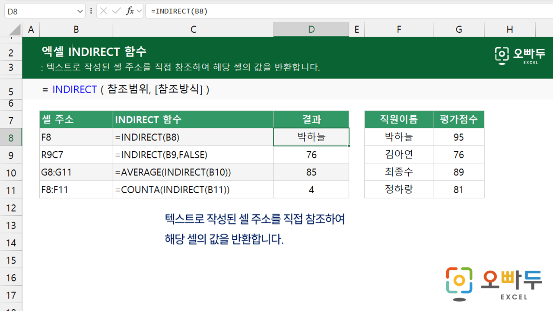
Task: Click the '셀 주소' table header cell
Action: (76, 120)
